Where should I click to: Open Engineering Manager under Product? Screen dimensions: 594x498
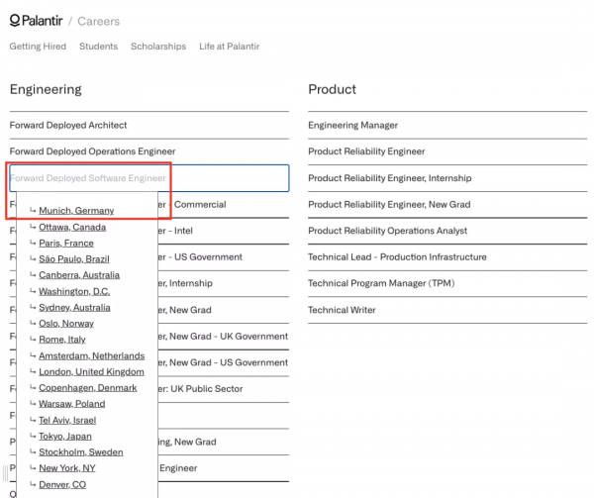click(x=447, y=125)
